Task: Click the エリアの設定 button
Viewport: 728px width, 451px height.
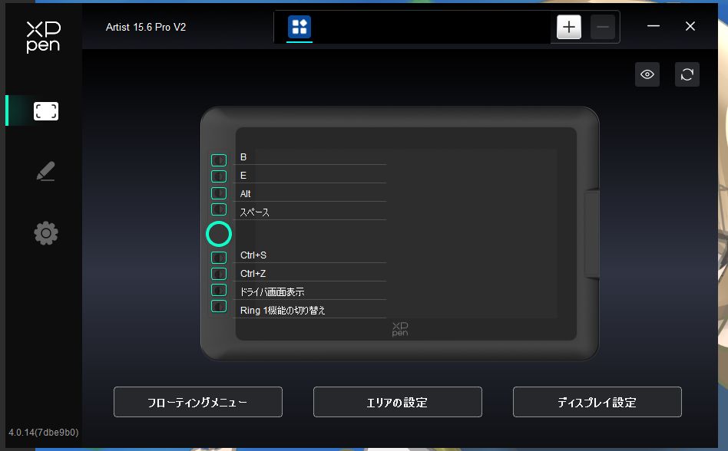Action: (398, 402)
